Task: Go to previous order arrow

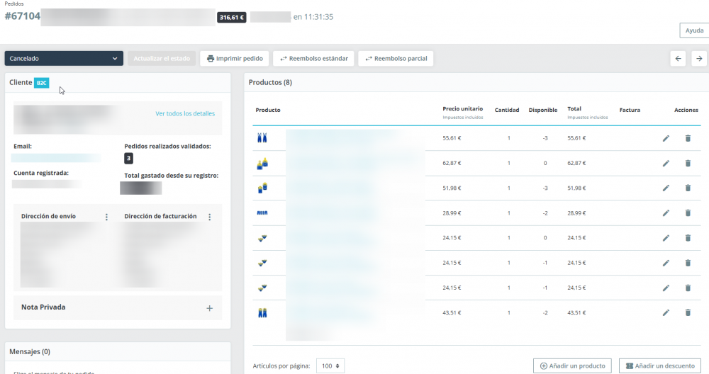Action: click(x=678, y=58)
